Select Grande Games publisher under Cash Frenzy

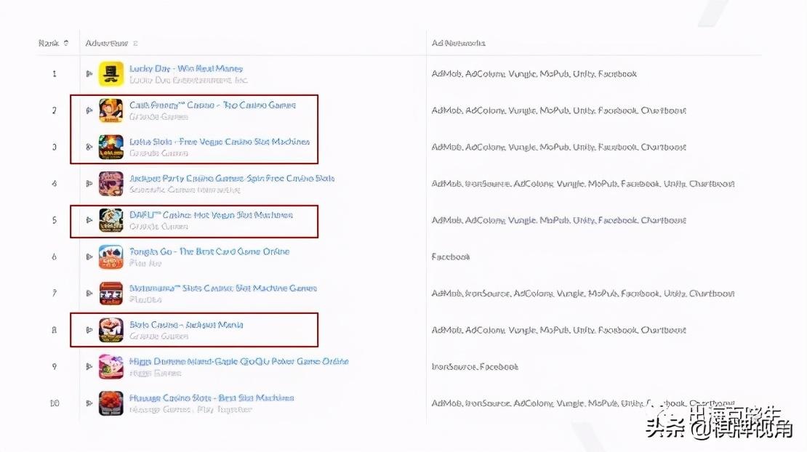pos(158,117)
